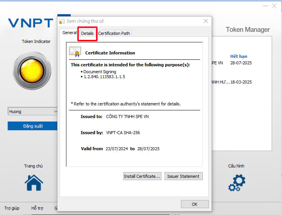Click the certificate ribbon icon
The width and height of the screenshot is (282, 215).
pyautogui.click(x=75, y=52)
